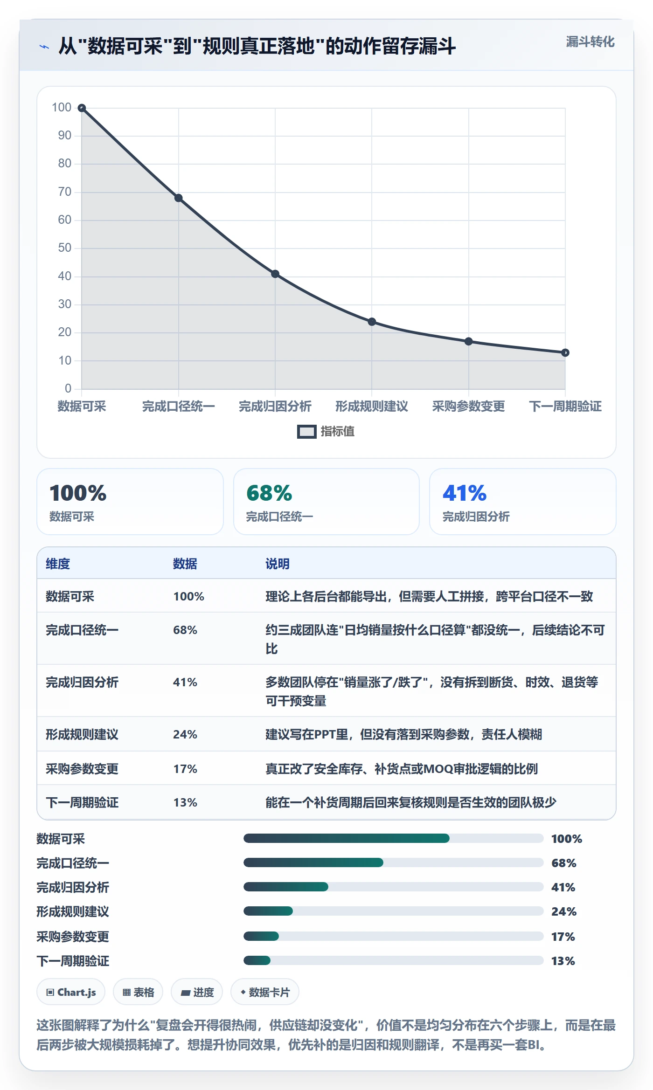Click the lightning icon beside the title

tap(44, 47)
